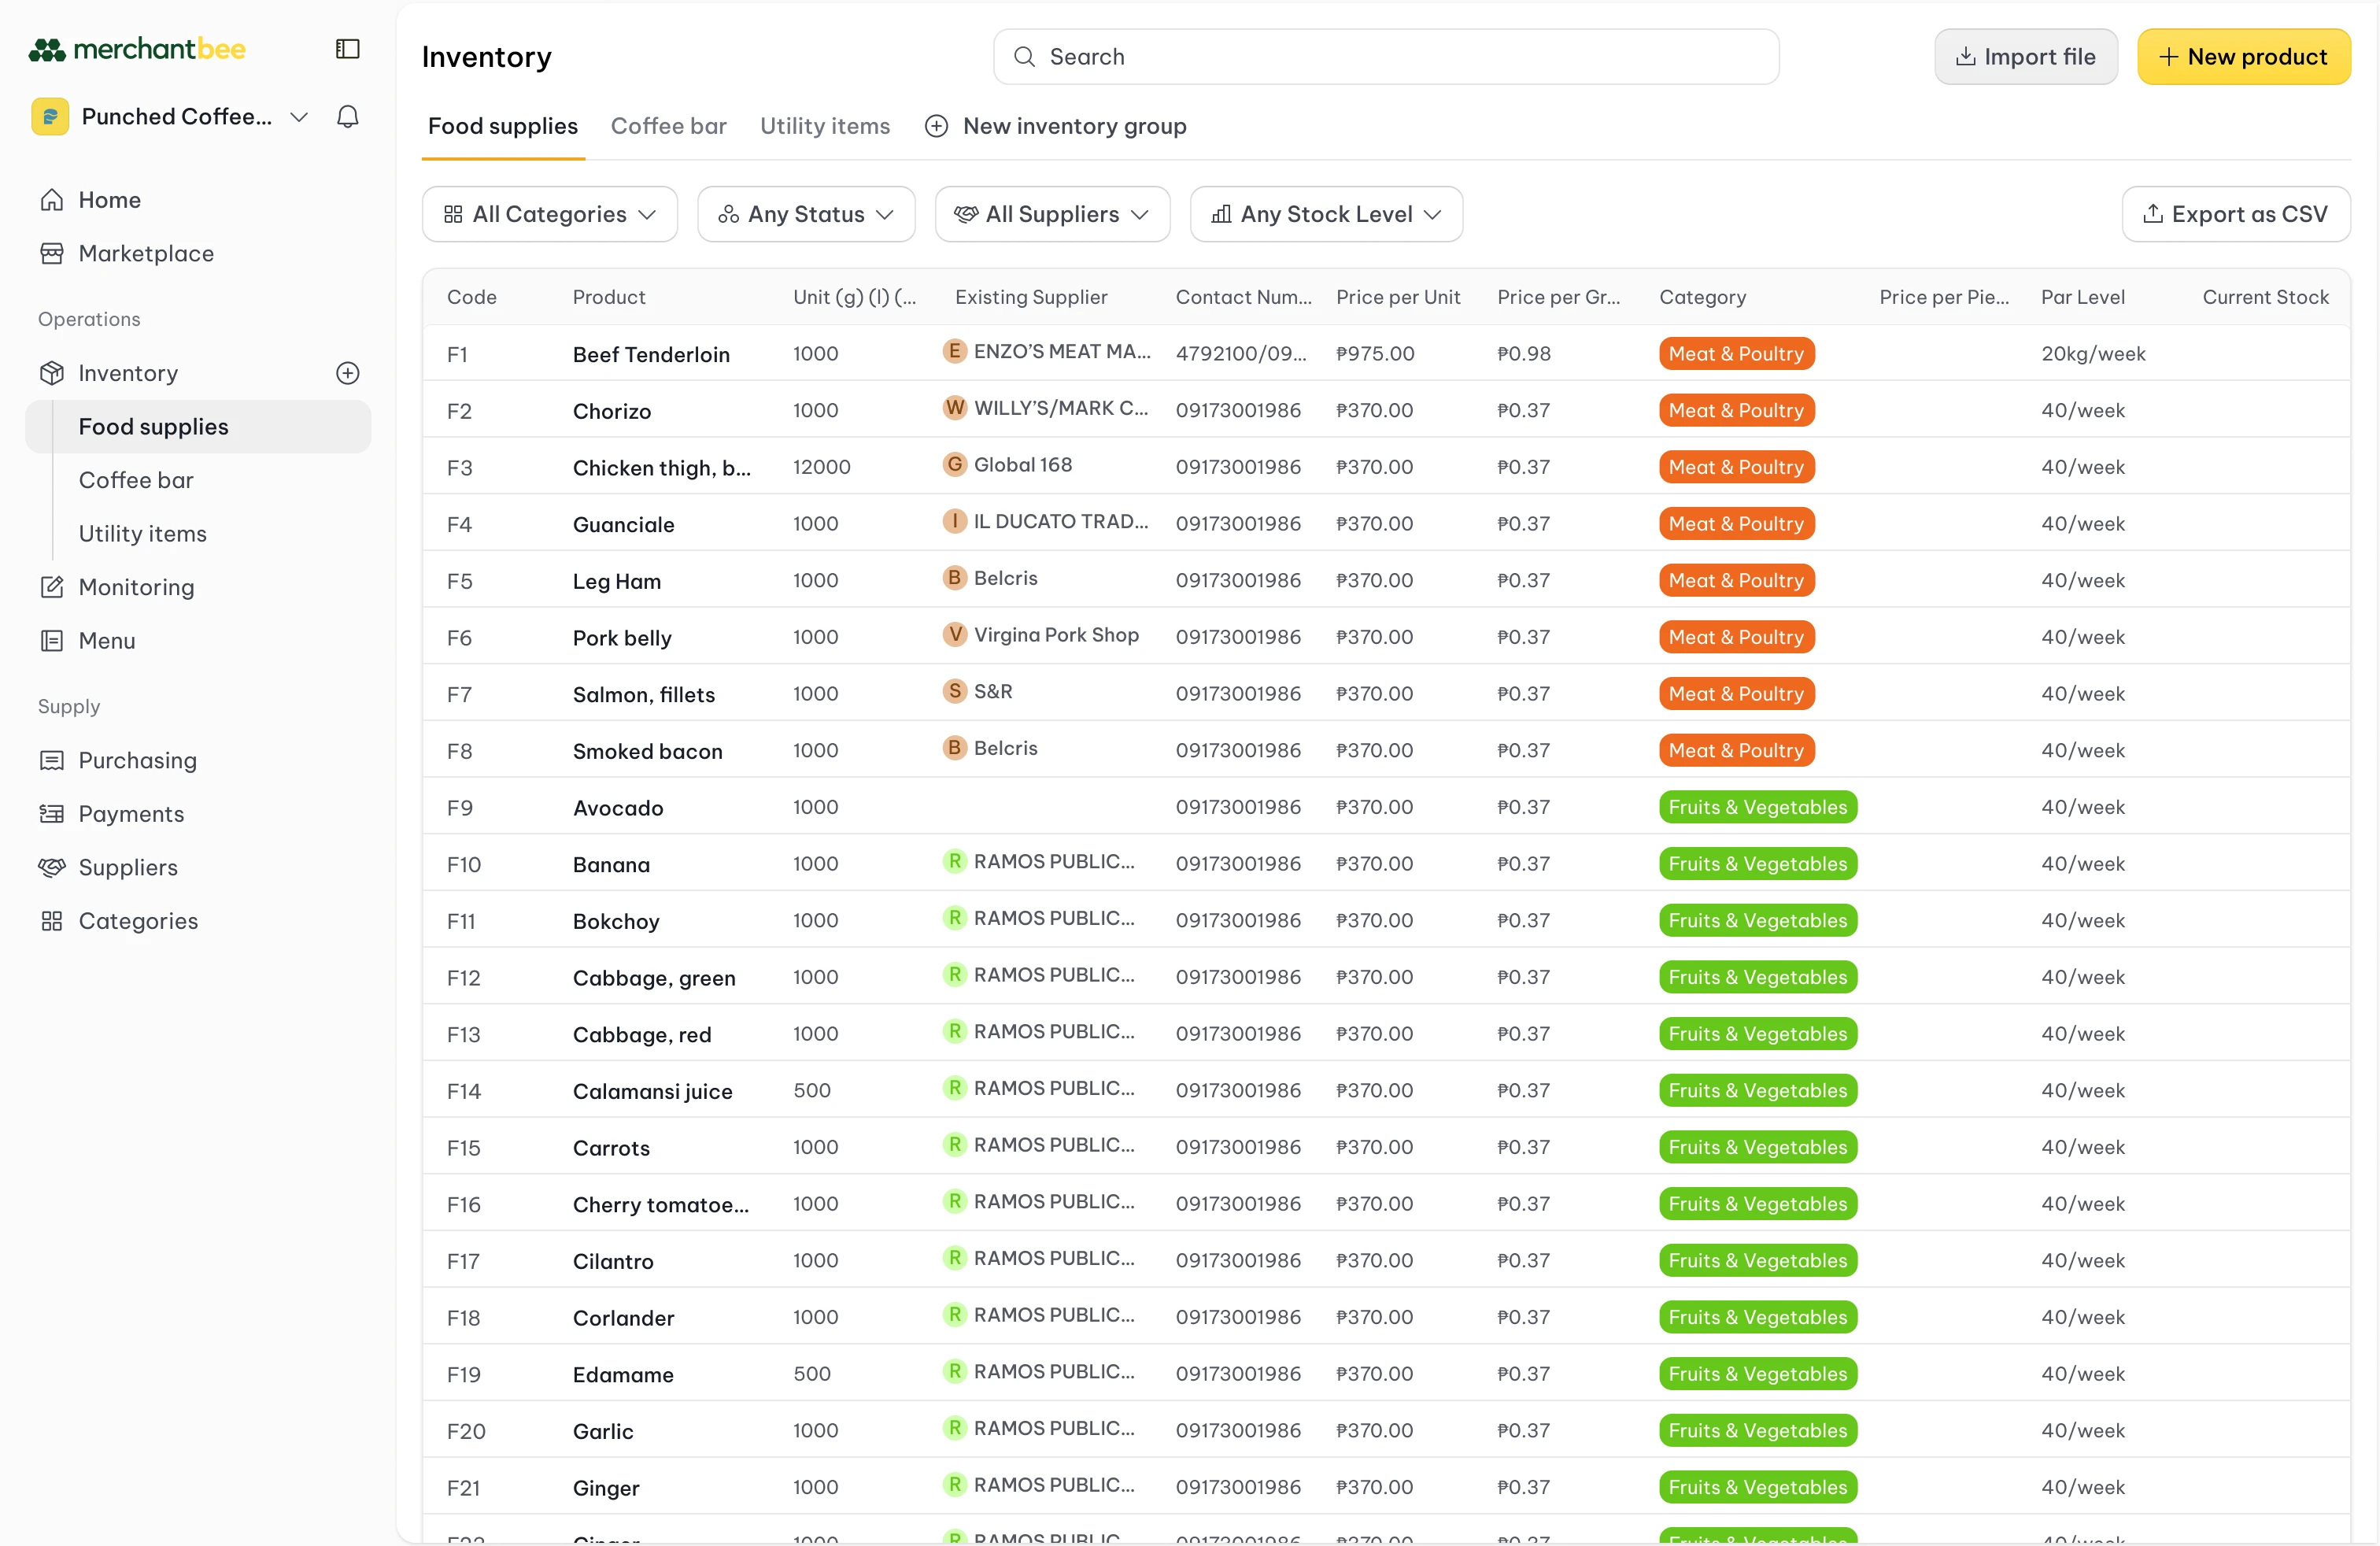
Task: Click Export as CSV
Action: [x=2236, y=213]
